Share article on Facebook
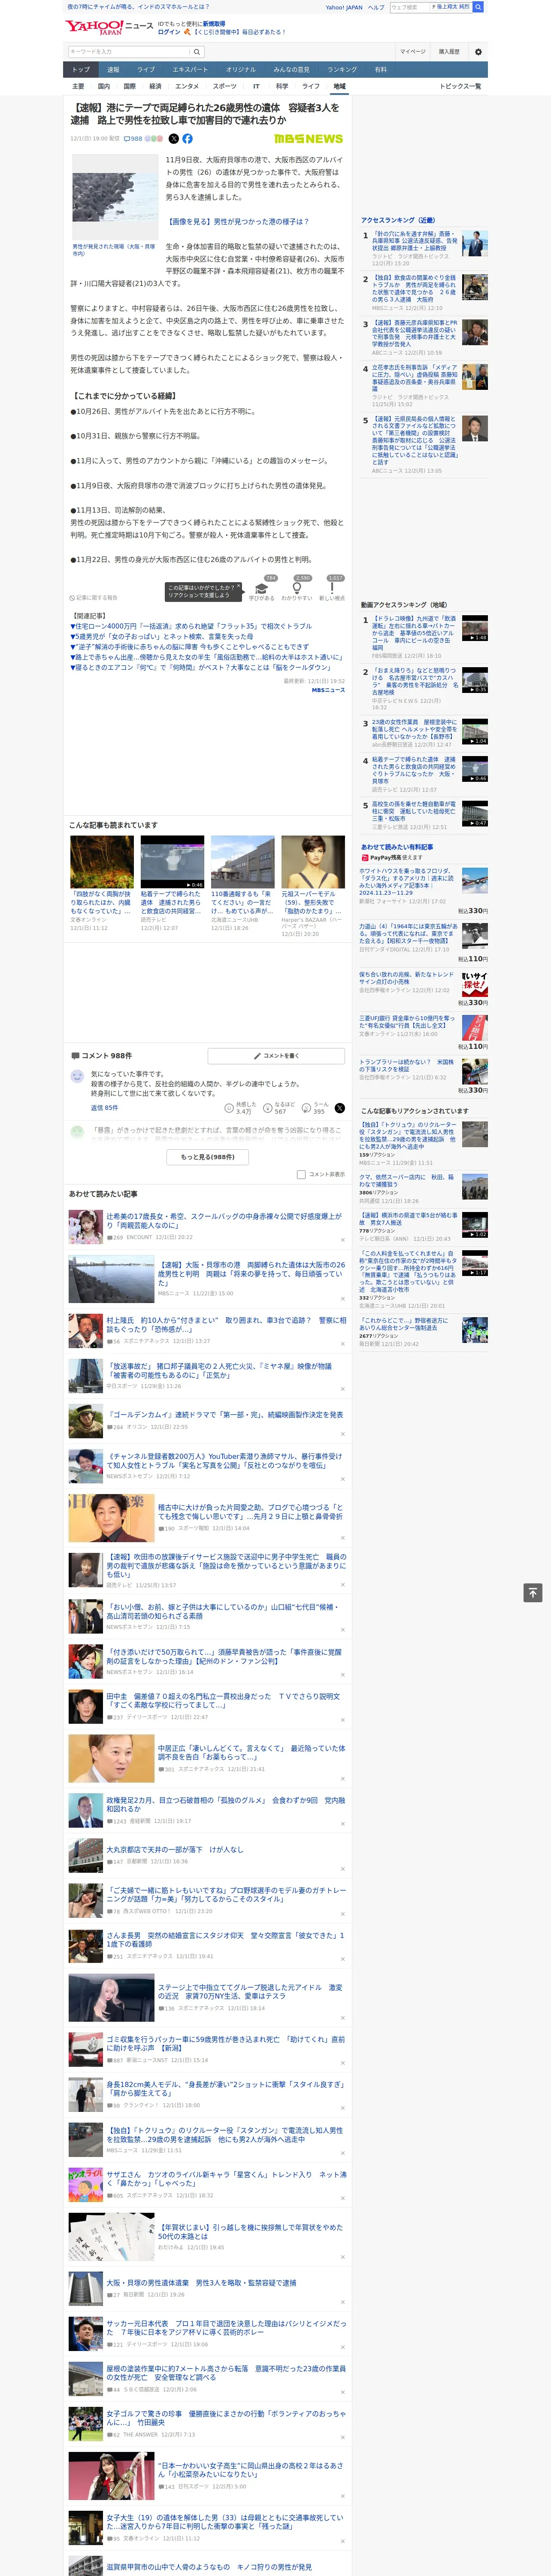Image resolution: width=551 pixels, height=2576 pixels. [187, 139]
